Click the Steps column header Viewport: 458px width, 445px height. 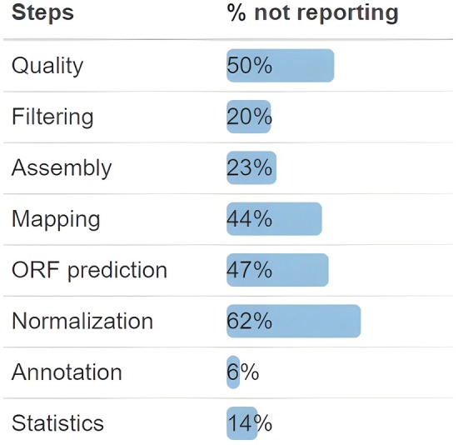(x=42, y=12)
